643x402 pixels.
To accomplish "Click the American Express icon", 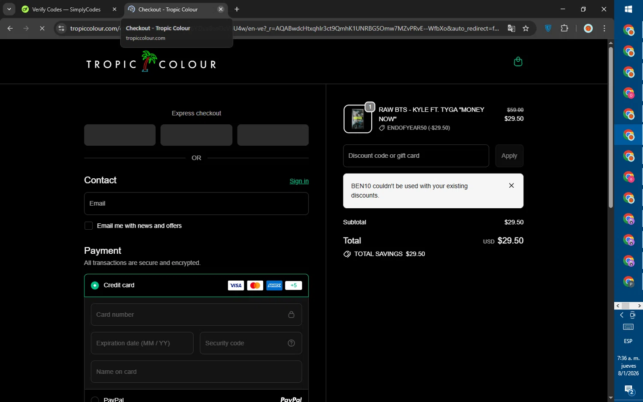I will point(274,285).
